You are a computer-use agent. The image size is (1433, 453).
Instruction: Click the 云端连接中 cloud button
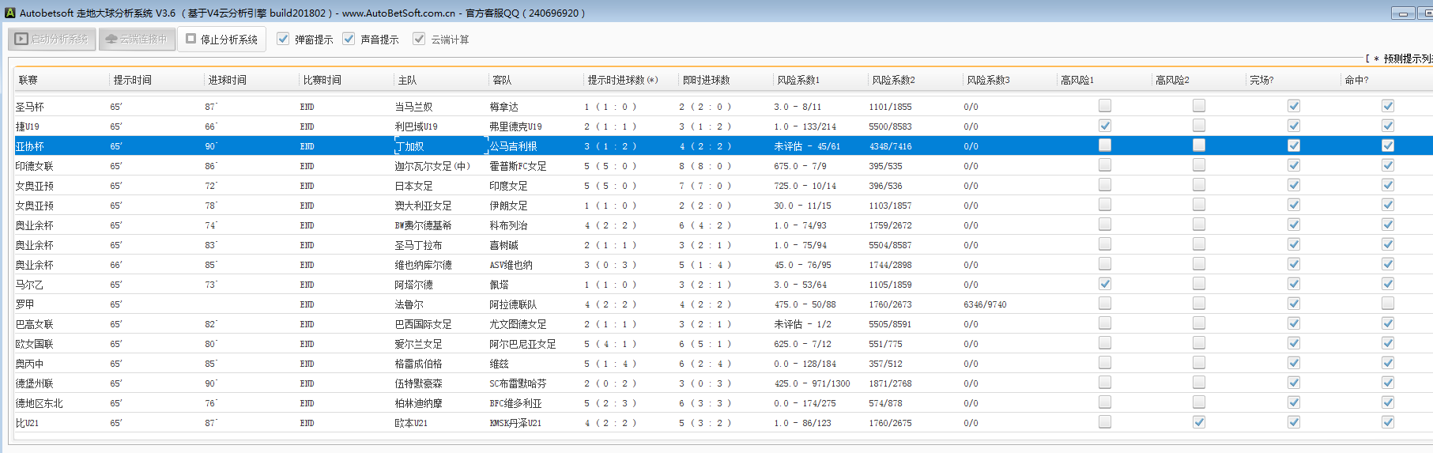(136, 39)
